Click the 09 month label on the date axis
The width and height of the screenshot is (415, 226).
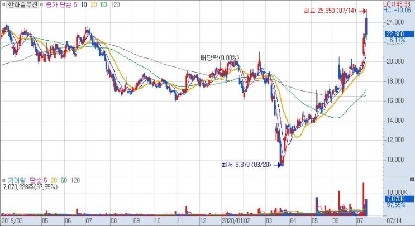[136, 221]
